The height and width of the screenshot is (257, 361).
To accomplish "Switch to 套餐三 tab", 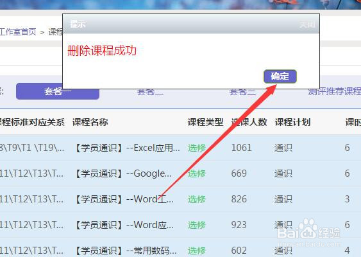I will click(x=242, y=92).
